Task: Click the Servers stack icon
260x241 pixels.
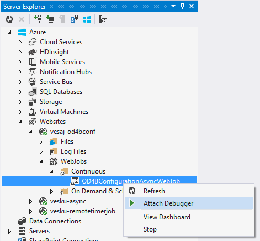Action: [x=22, y=231]
